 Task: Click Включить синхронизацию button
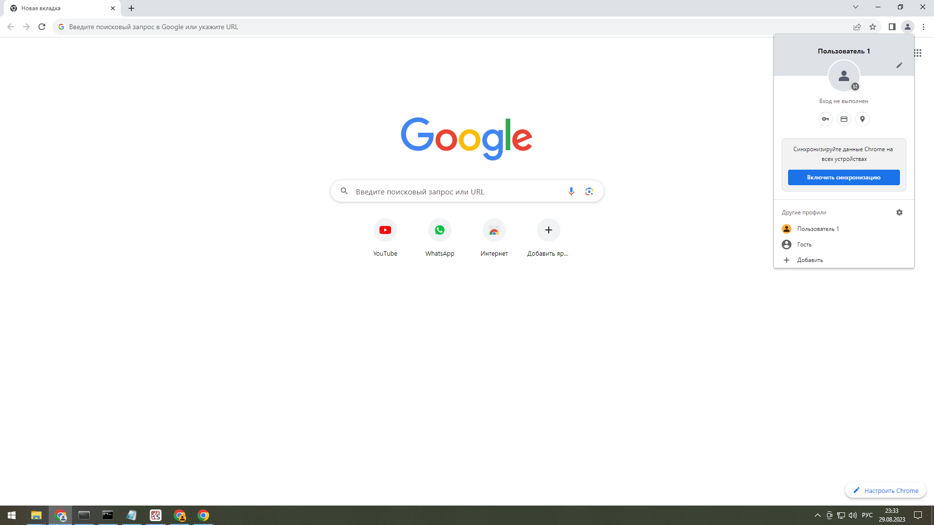click(x=844, y=177)
